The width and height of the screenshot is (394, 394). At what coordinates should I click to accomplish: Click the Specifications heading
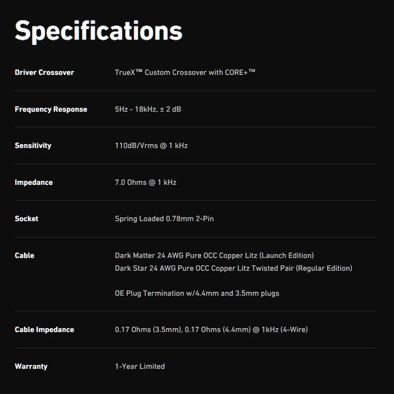pyautogui.click(x=98, y=32)
